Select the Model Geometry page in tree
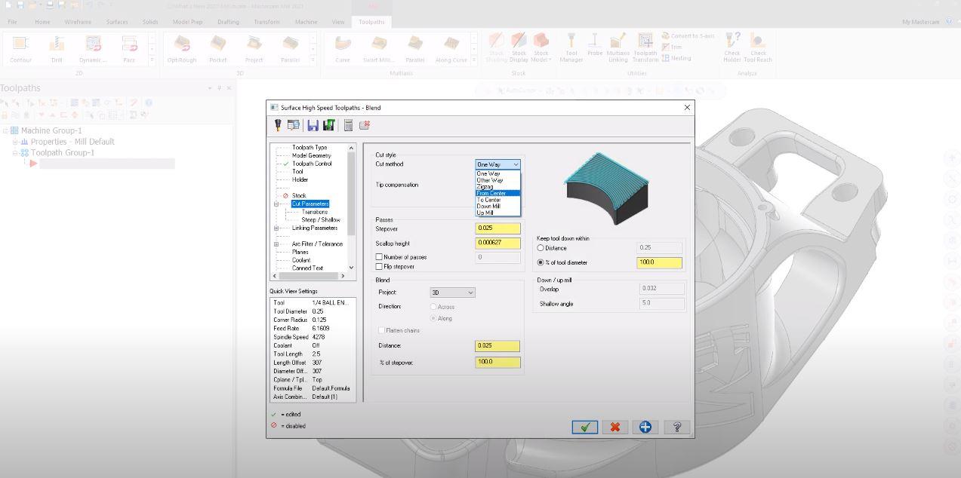 click(312, 155)
